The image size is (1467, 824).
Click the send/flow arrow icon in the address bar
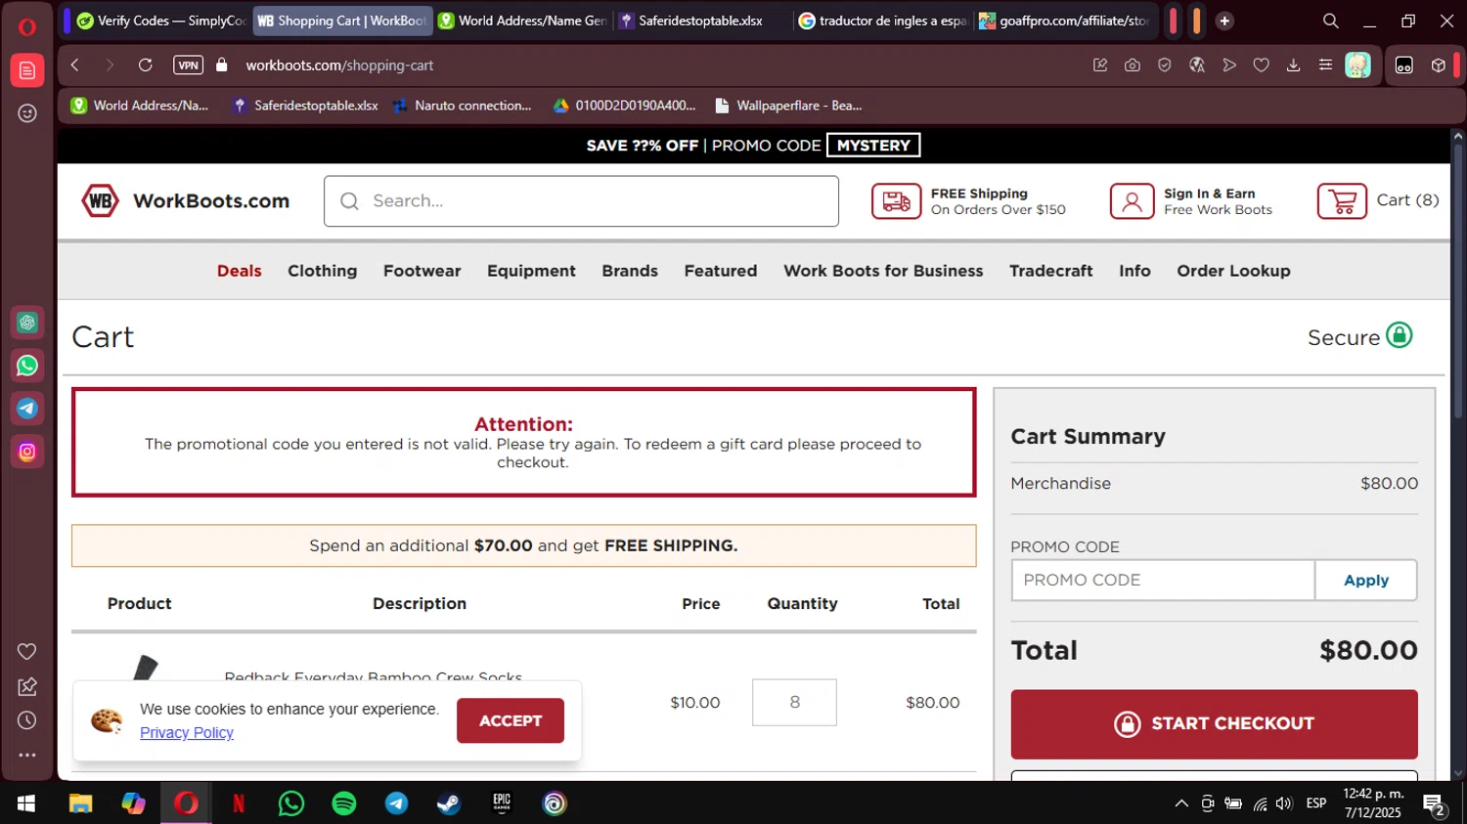tap(1229, 65)
